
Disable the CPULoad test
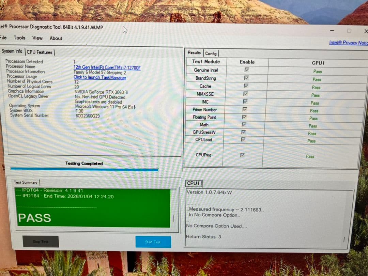tap(243, 140)
